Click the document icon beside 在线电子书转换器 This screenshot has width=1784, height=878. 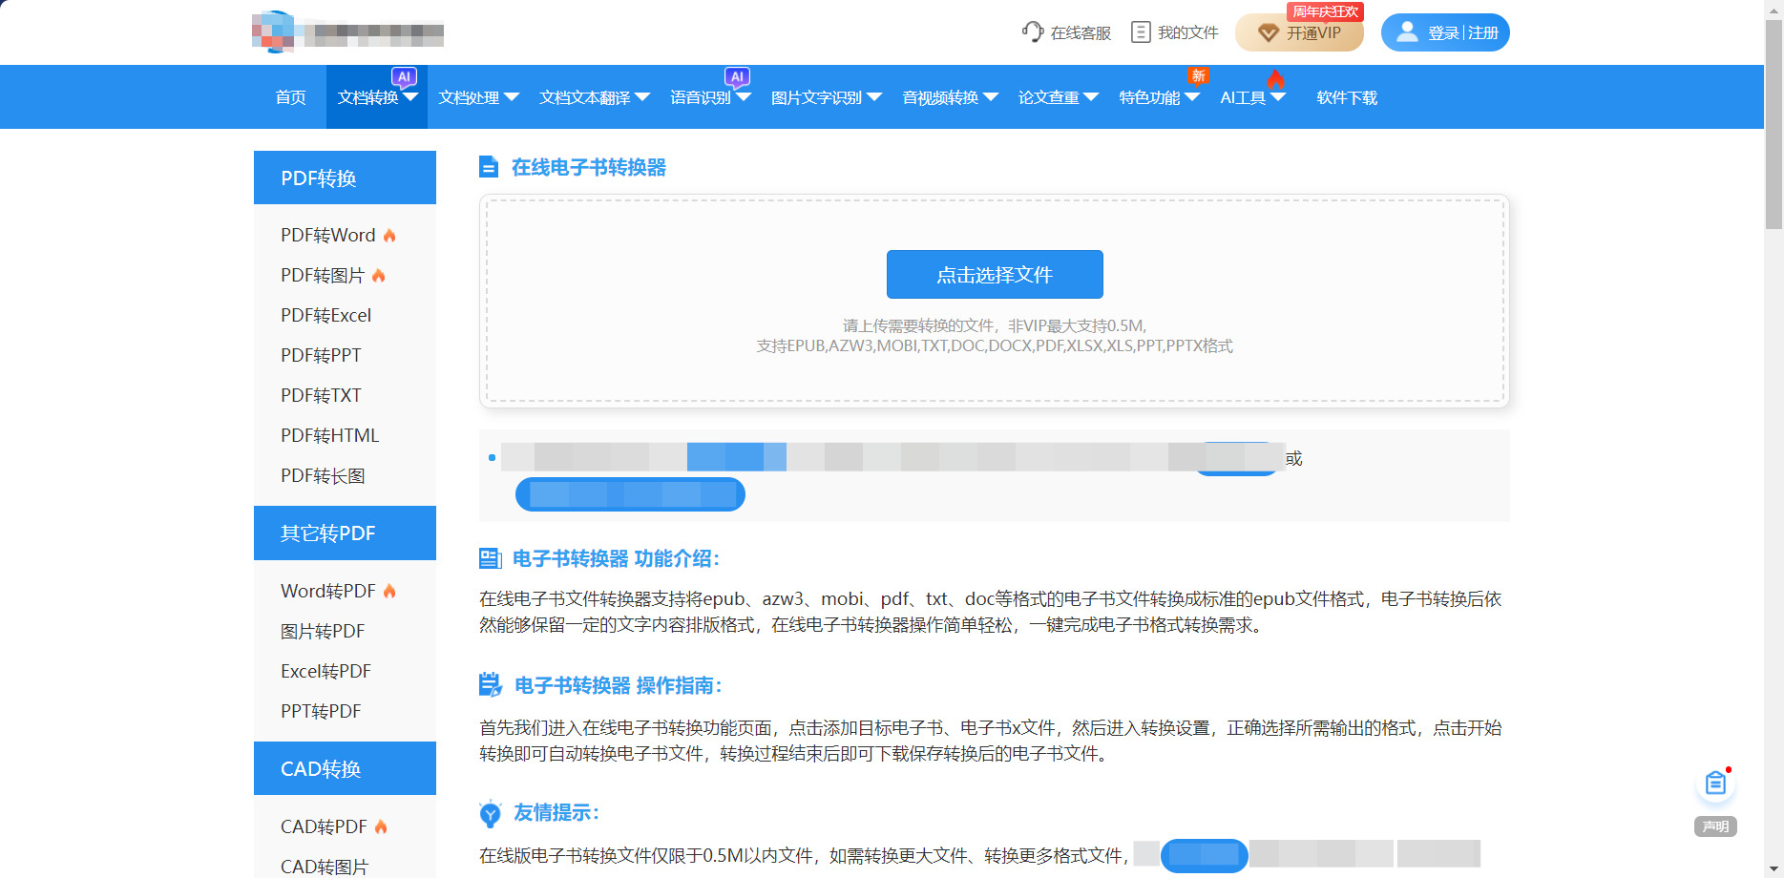[x=489, y=168]
